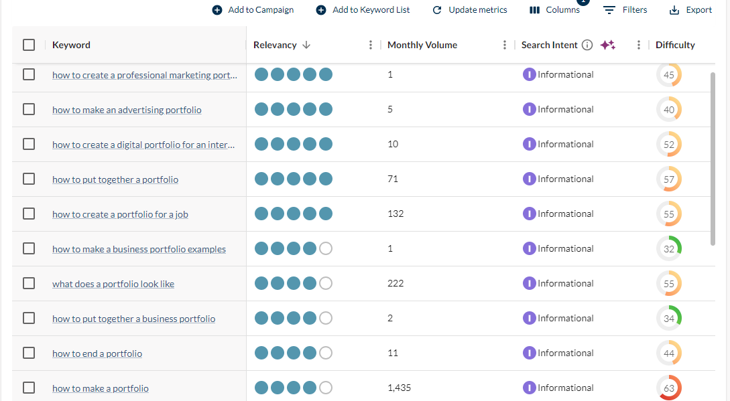This screenshot has width=730, height=401.
Task: Open keyword 'how to put together a business portfolio'
Action: (133, 319)
